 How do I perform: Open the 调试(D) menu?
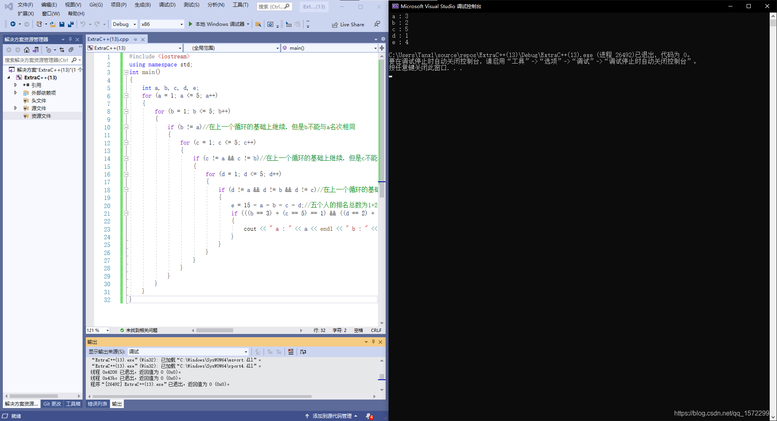point(167,5)
